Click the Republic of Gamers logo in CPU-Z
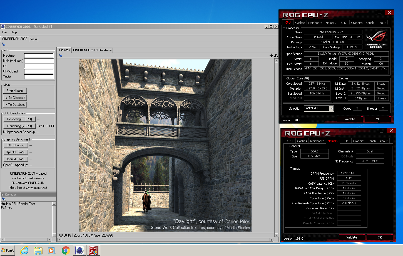 click(376, 39)
